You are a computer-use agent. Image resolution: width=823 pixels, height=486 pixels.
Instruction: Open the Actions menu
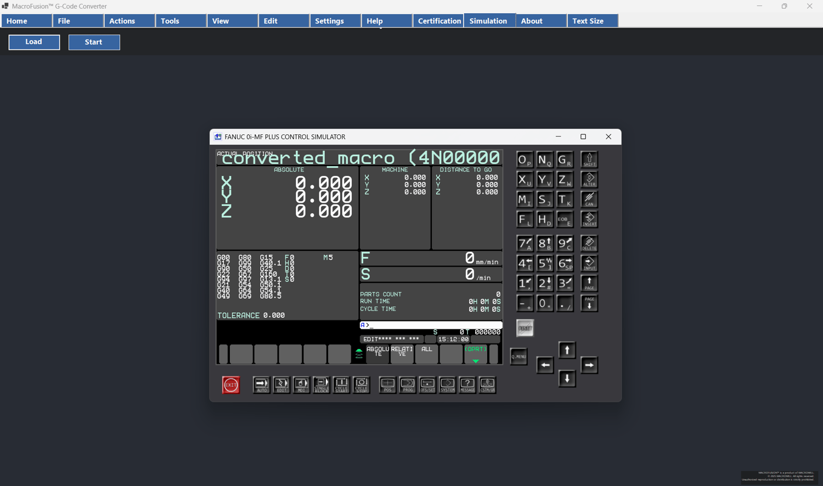tap(129, 21)
